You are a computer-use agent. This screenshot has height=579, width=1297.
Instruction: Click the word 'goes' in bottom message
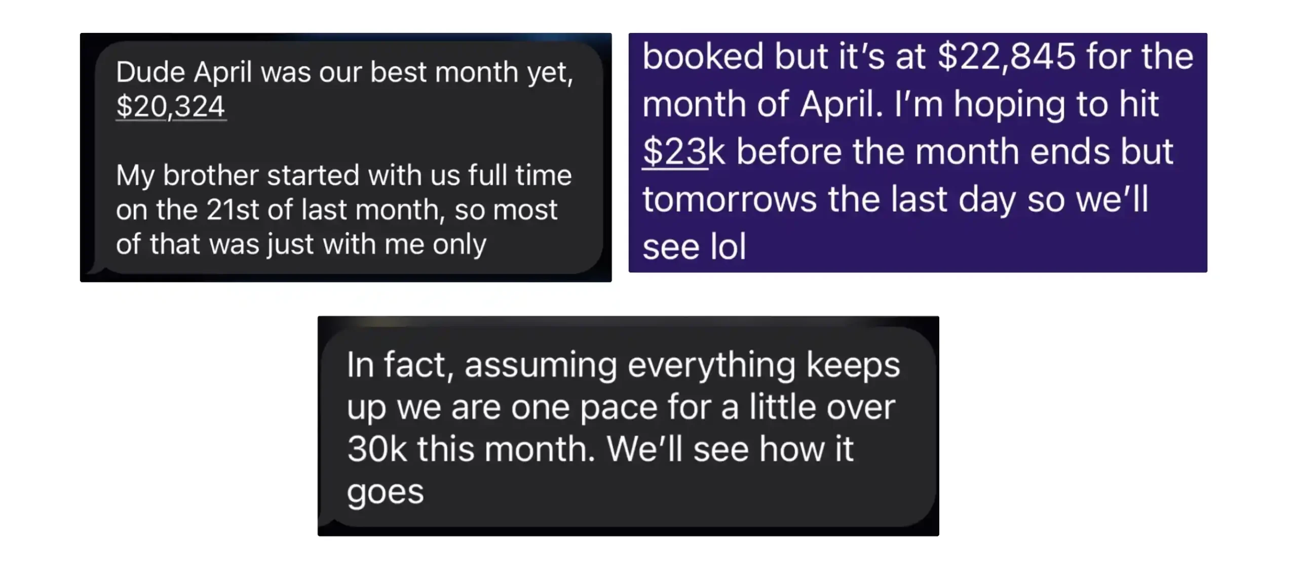pyautogui.click(x=385, y=491)
